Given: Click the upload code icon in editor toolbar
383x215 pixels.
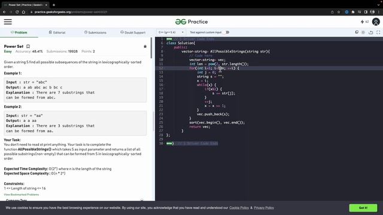Looking at the screenshot, I should point(371,32).
